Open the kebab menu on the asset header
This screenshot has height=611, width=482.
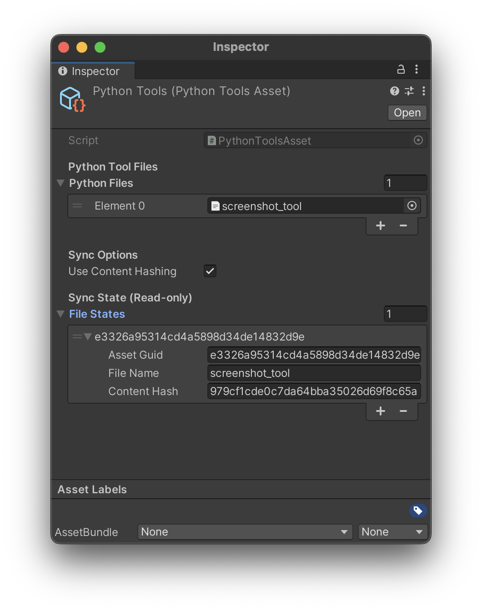pyautogui.click(x=423, y=91)
